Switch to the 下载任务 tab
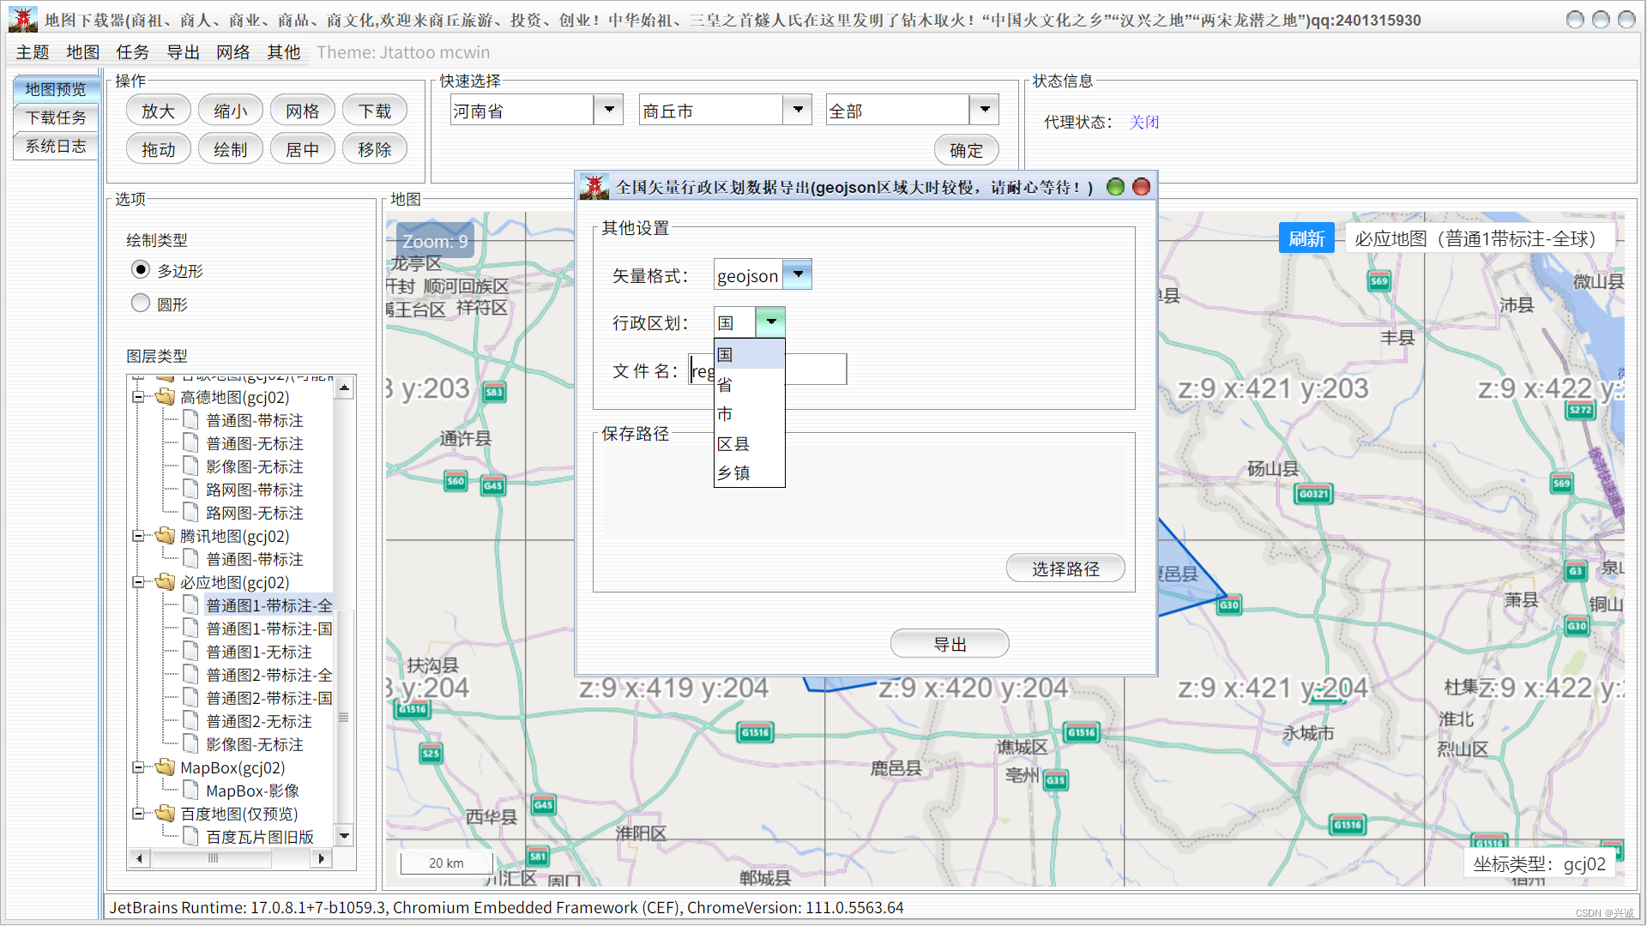This screenshot has width=1647, height=926. [56, 117]
